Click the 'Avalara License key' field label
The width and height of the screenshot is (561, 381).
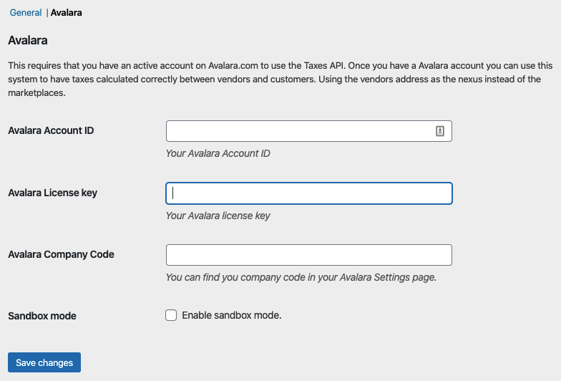click(53, 193)
